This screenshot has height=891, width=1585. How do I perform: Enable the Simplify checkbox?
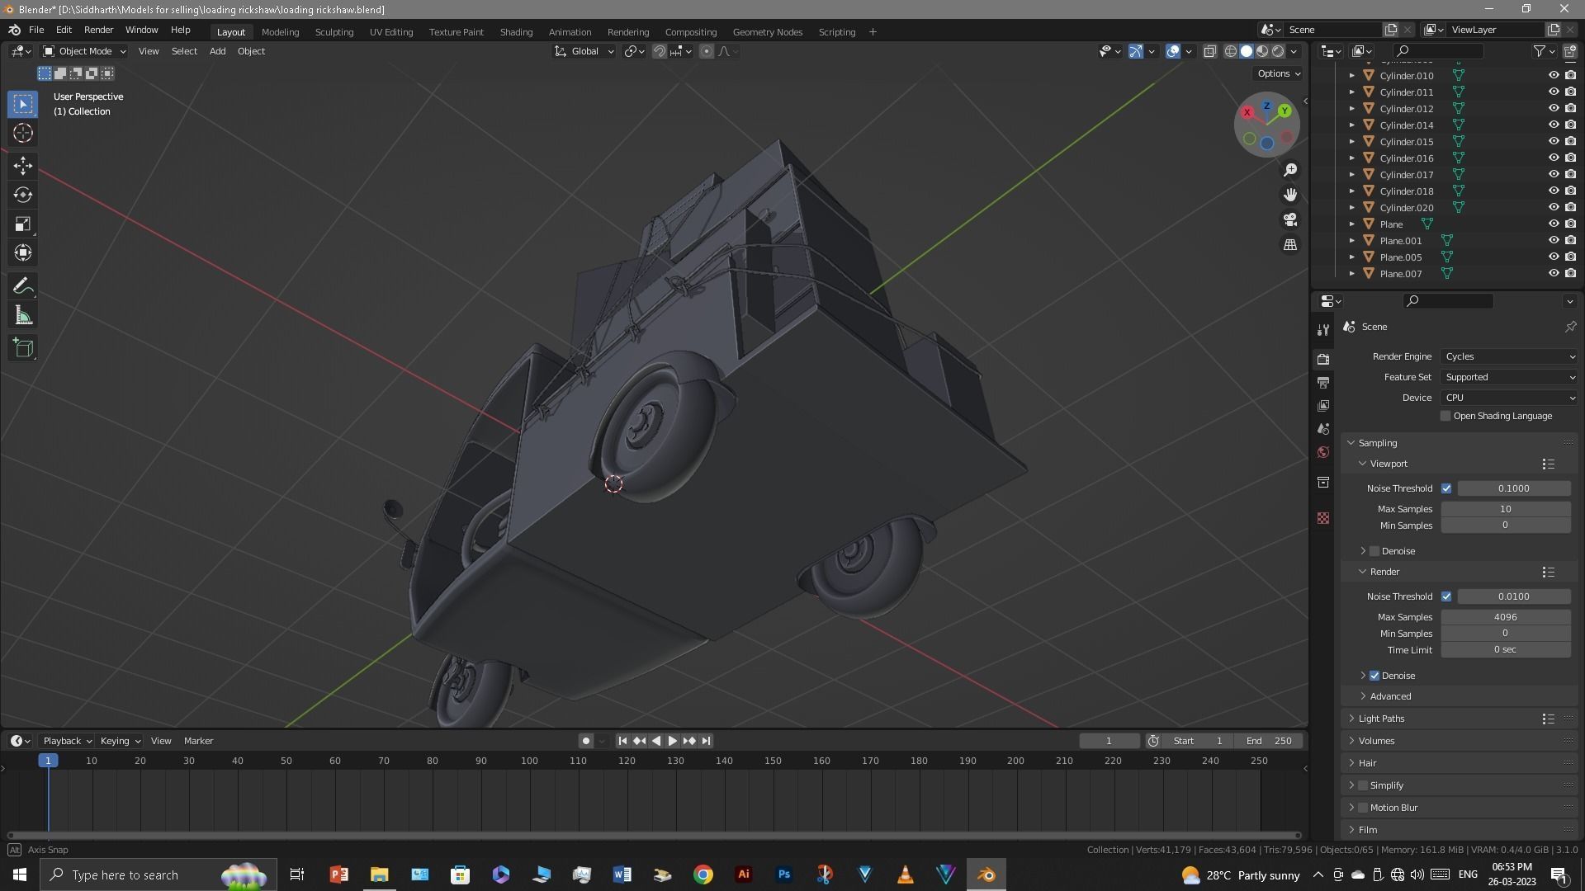point(1363,785)
